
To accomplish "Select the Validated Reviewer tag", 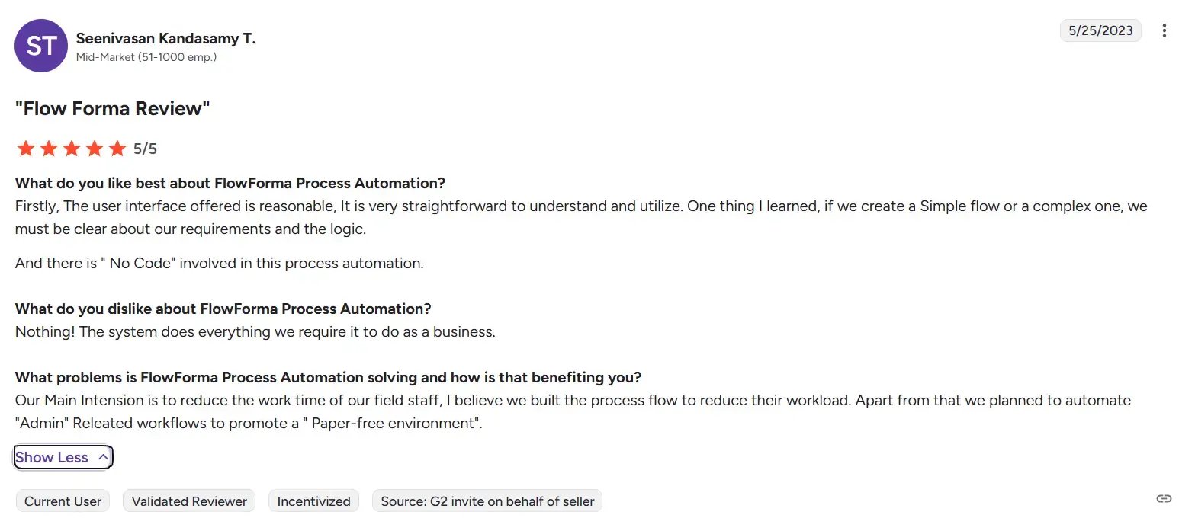I will point(189,501).
